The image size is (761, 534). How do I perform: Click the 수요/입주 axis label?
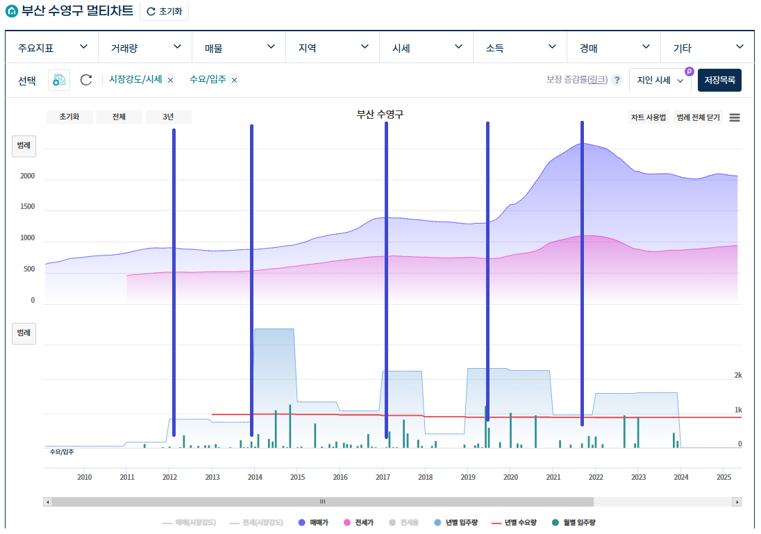62,452
